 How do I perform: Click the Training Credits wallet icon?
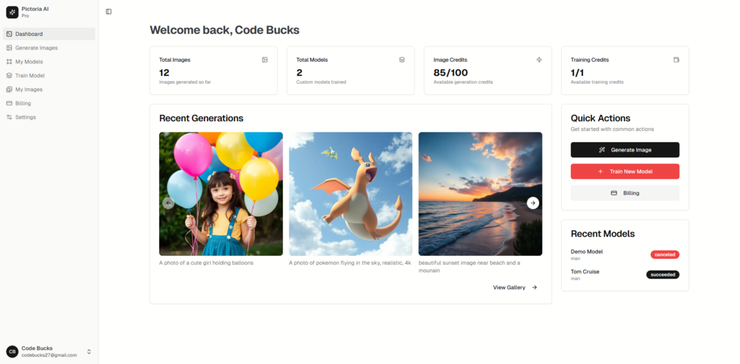pos(676,60)
